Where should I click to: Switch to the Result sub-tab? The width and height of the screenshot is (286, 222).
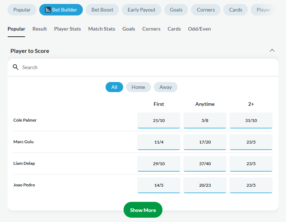[x=40, y=29]
